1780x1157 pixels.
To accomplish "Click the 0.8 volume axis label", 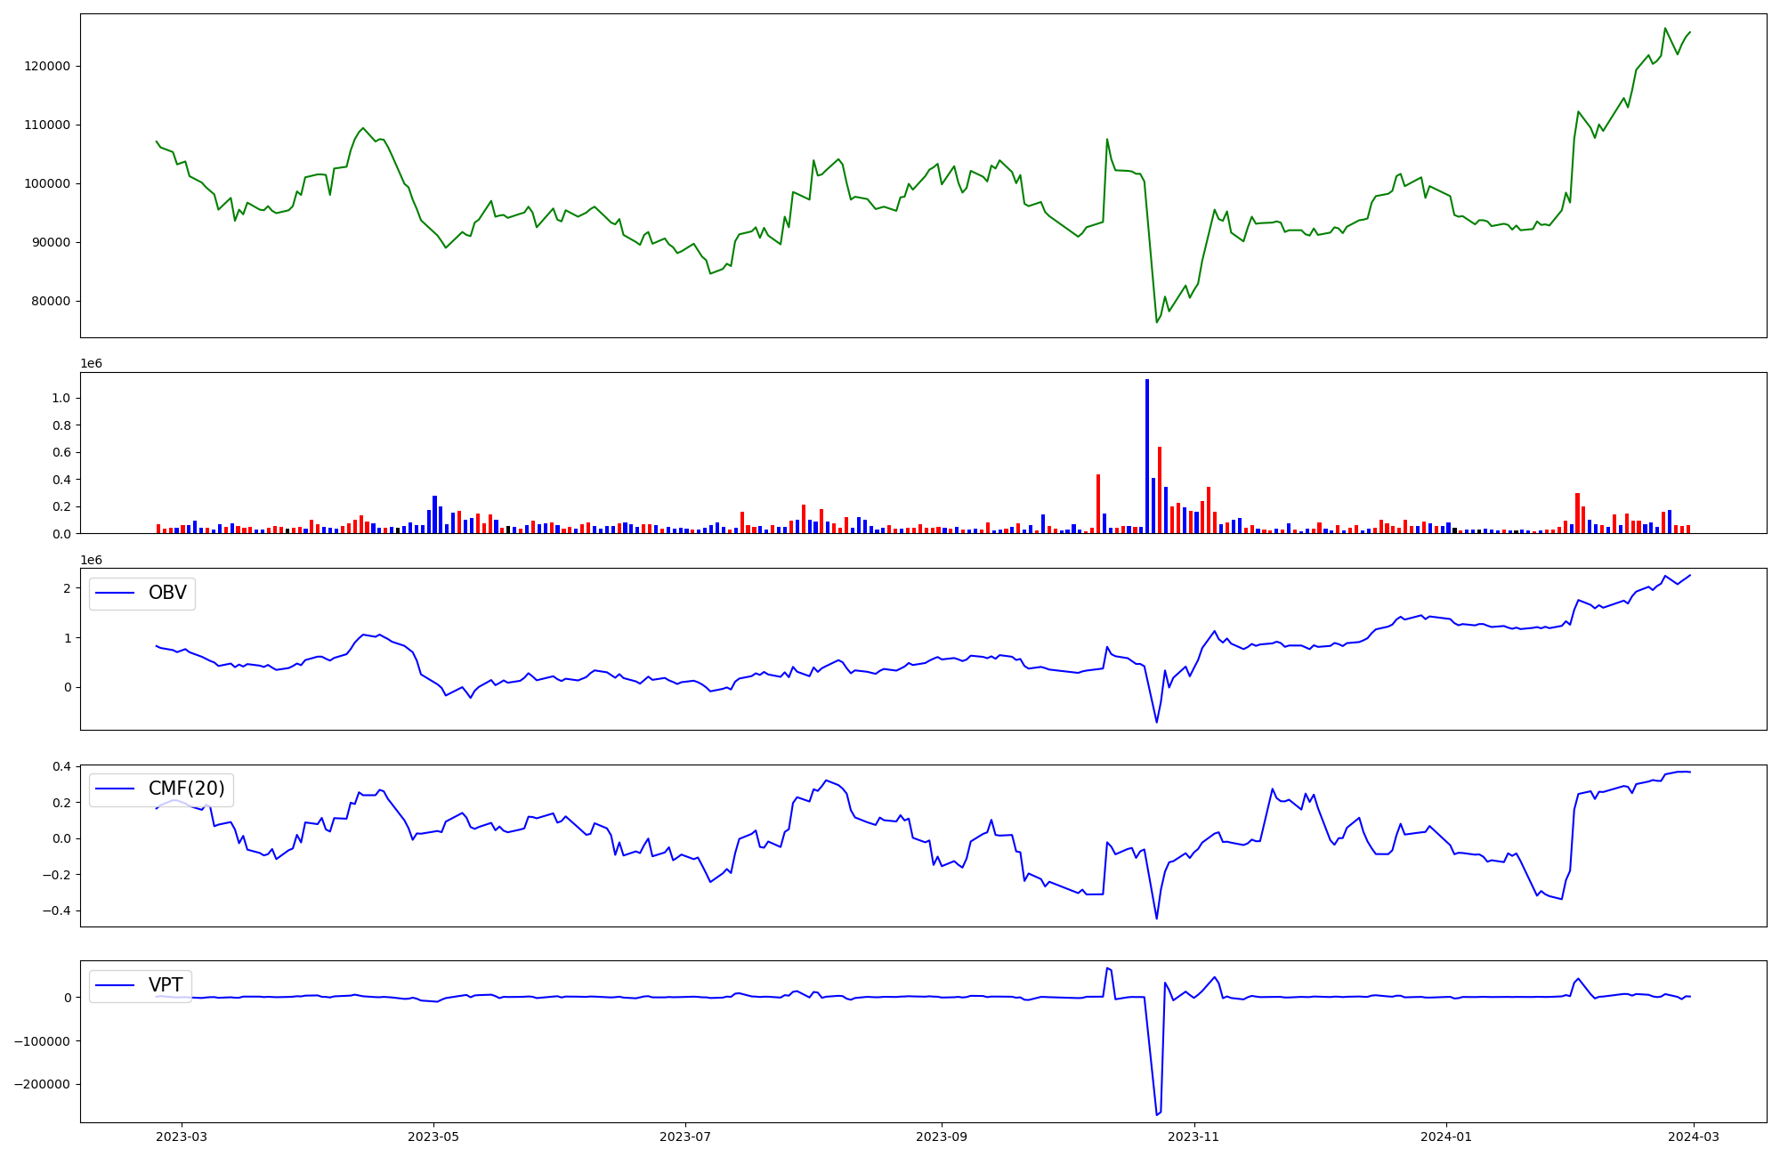I will [x=61, y=425].
